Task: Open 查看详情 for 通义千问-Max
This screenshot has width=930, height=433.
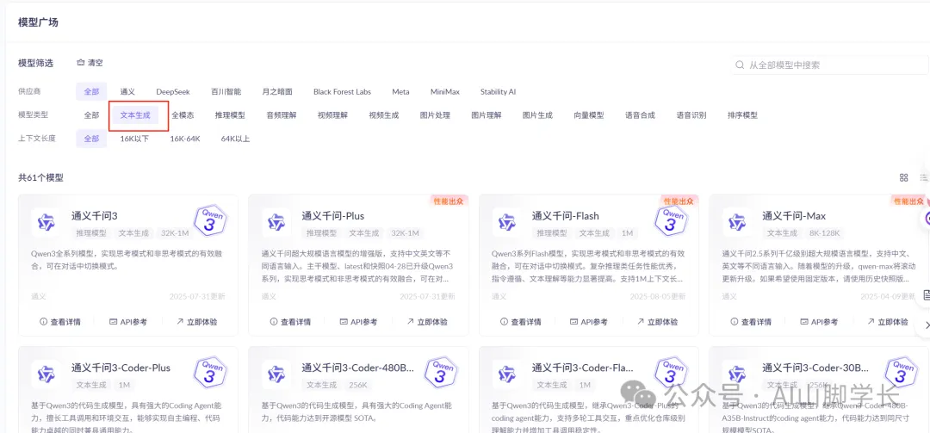Action: point(750,322)
